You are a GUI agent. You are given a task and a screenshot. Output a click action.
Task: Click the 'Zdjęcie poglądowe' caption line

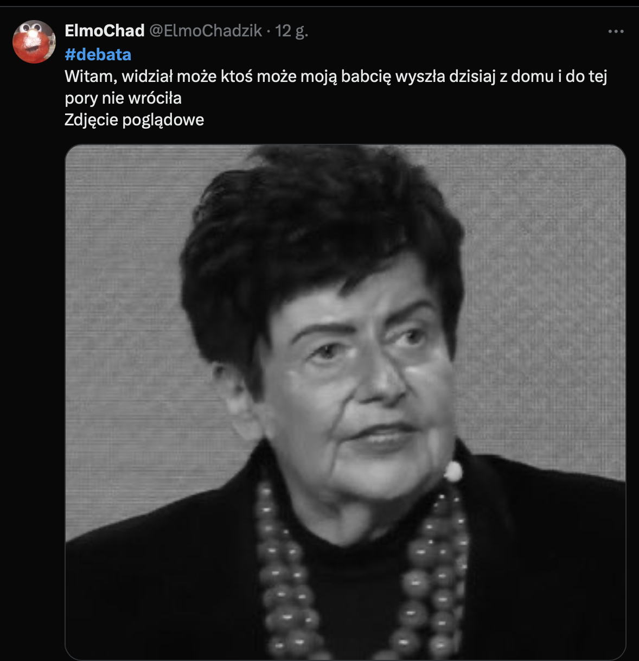[x=135, y=119]
